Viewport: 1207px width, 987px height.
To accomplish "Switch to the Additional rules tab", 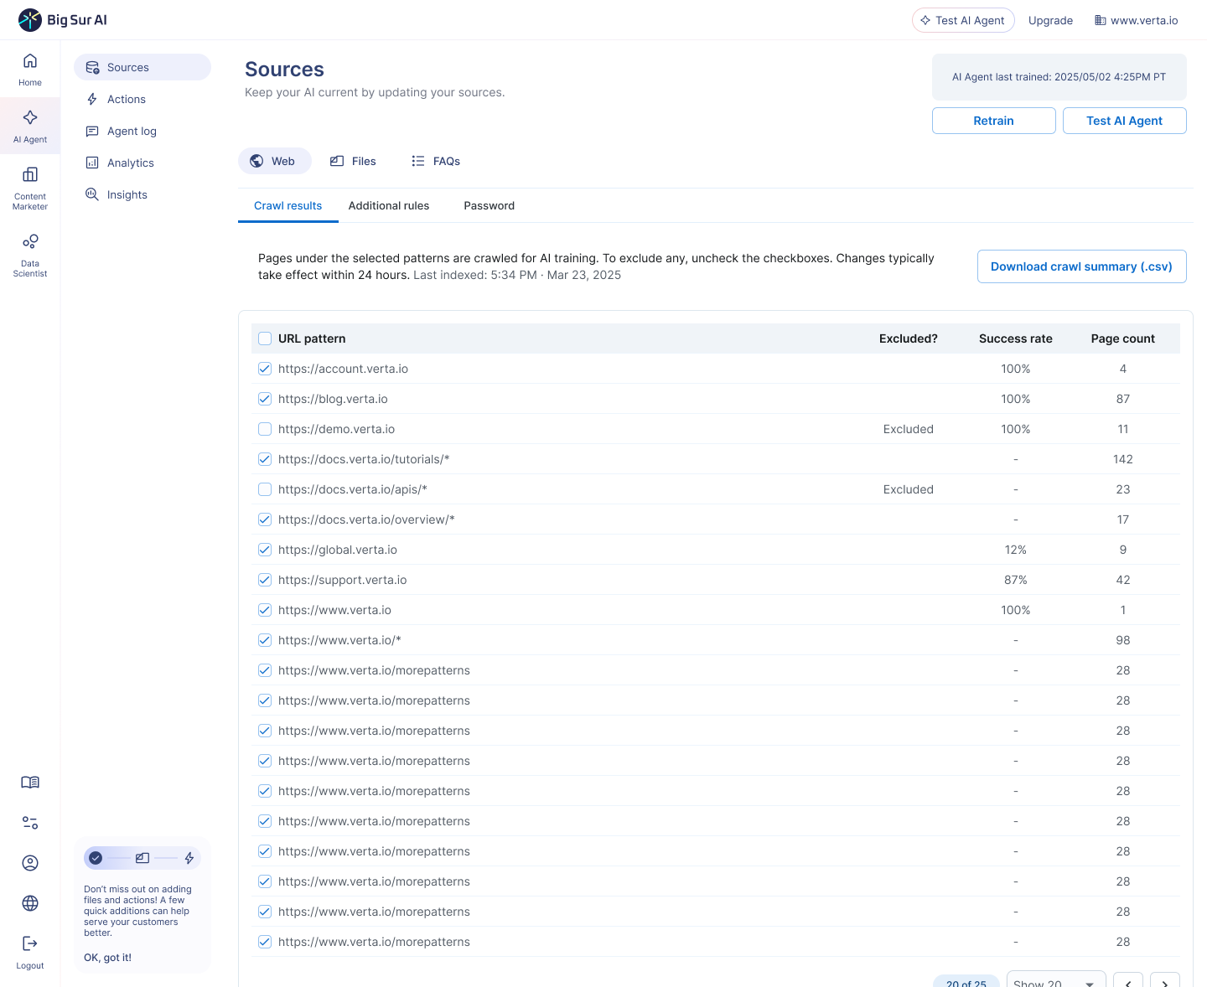I will click(389, 206).
